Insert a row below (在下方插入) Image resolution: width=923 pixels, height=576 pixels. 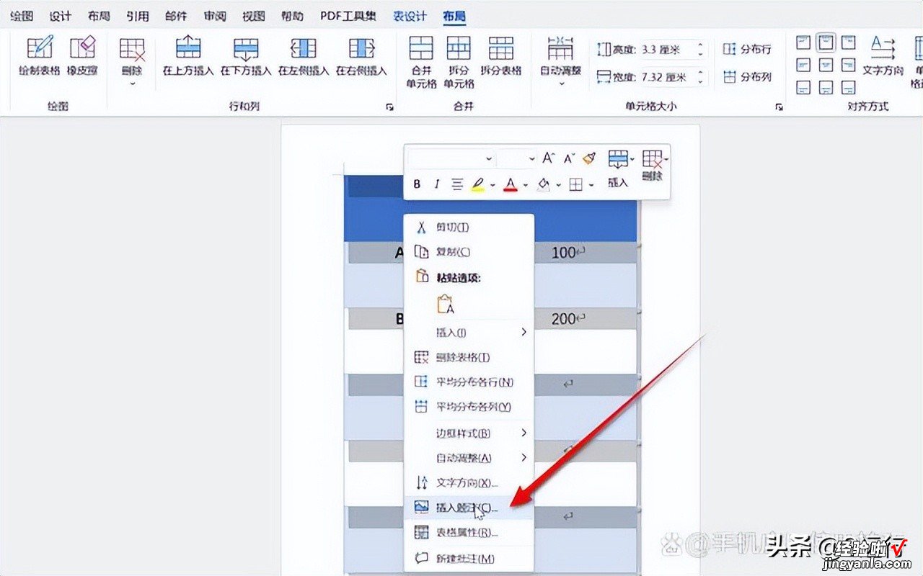[x=246, y=56]
